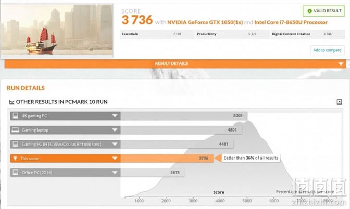Click the Gaming laptop label
This screenshot has height=209, width=350.
(x=35, y=130)
